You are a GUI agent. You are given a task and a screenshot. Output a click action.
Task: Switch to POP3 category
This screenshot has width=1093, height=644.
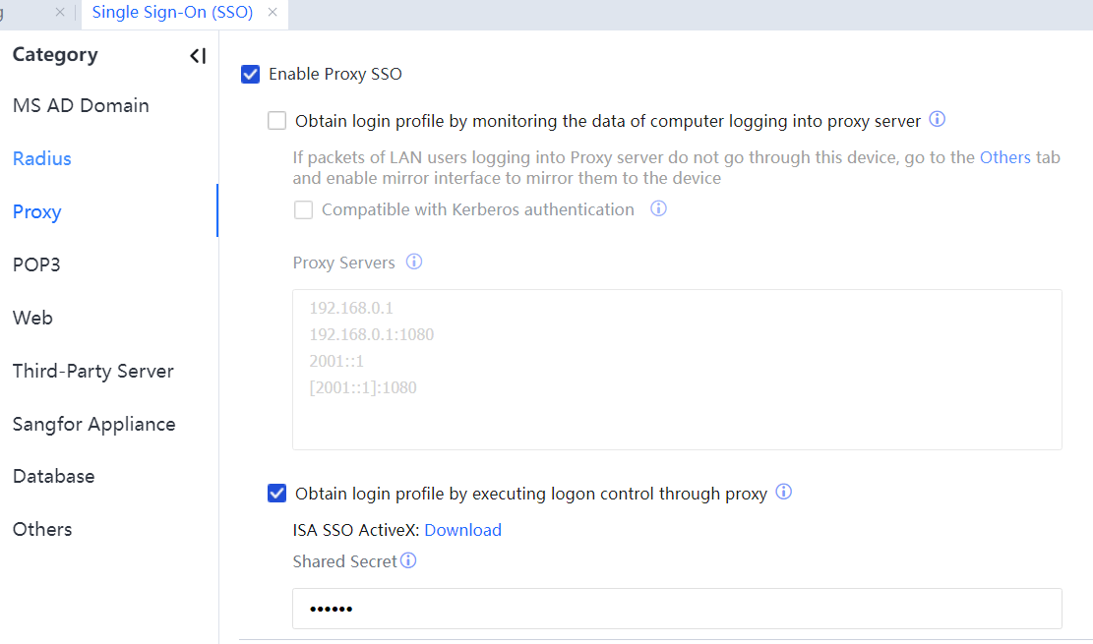36,264
